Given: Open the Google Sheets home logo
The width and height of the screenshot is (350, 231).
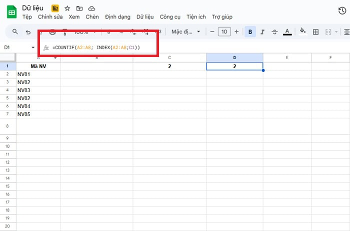Looking at the screenshot, I should click(11, 12).
